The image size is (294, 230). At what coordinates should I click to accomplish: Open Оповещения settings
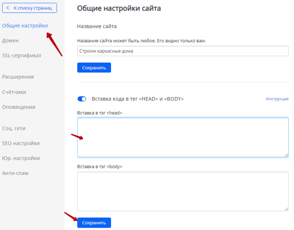[x=18, y=107]
